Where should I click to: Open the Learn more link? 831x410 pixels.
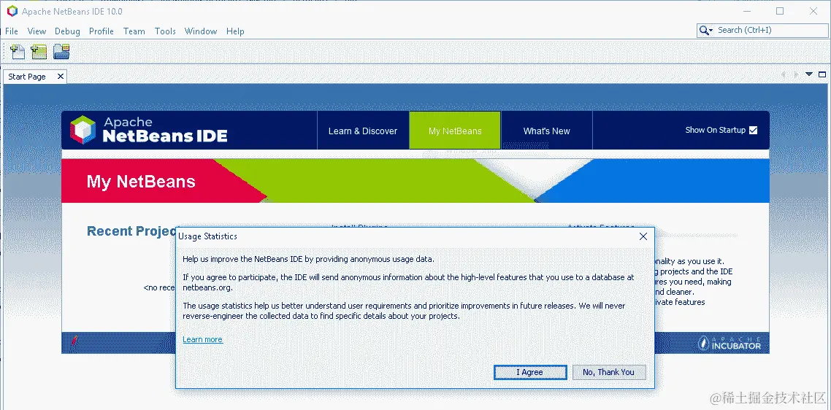coord(202,339)
